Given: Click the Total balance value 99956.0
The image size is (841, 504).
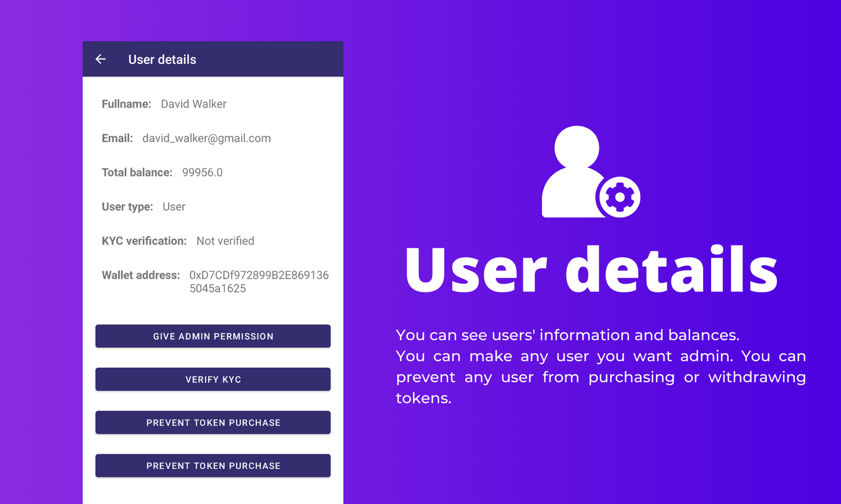Looking at the screenshot, I should coord(202,172).
